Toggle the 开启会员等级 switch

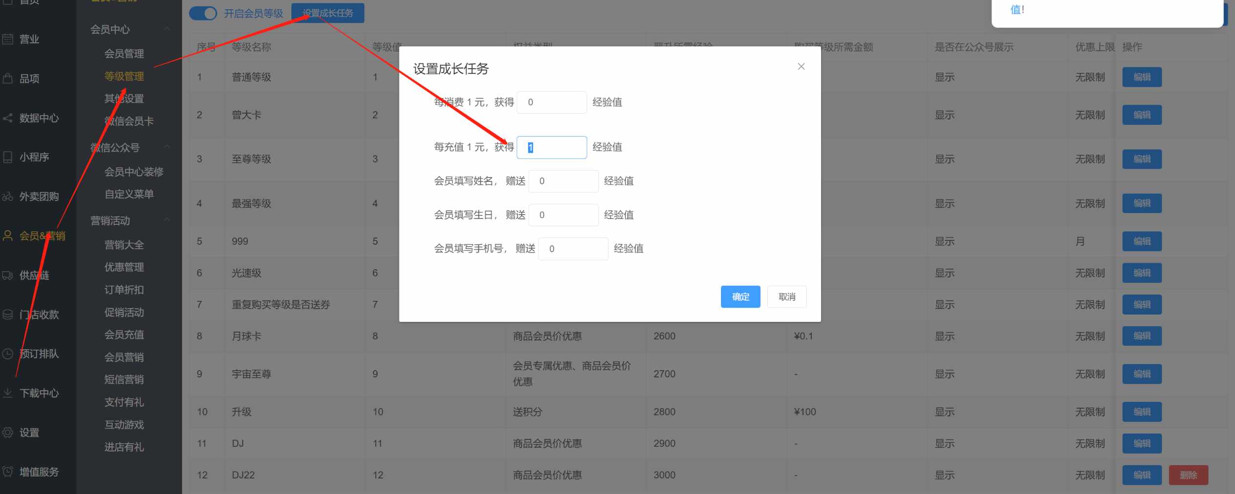click(x=203, y=13)
